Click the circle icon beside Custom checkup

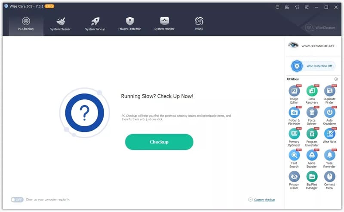coord(250,200)
